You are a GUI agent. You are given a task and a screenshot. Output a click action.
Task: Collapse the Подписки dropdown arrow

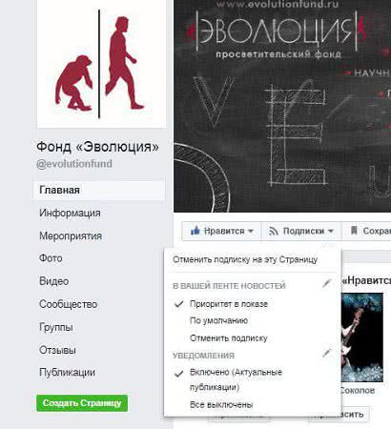(x=331, y=231)
